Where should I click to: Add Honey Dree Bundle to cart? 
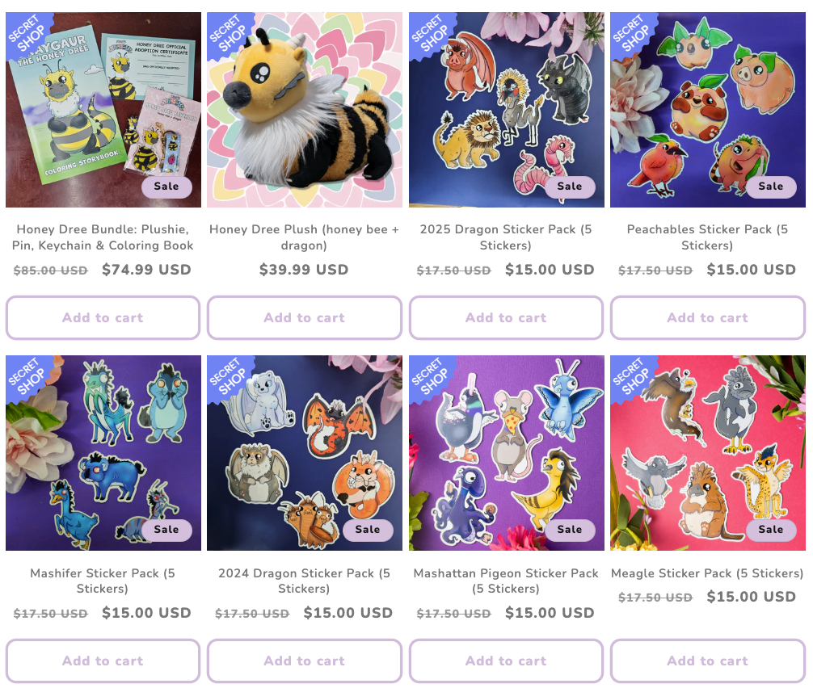[x=103, y=317]
